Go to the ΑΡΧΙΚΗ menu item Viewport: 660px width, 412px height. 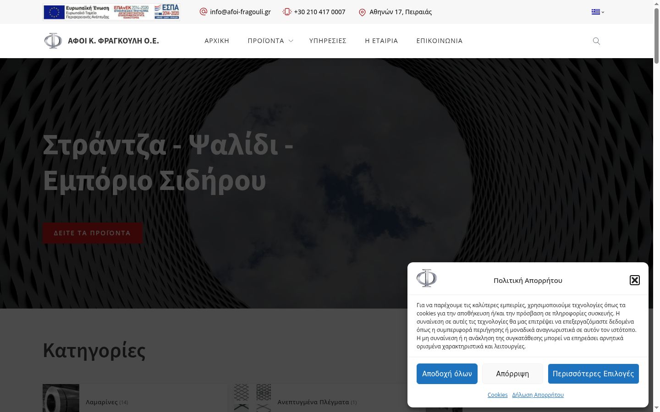click(217, 41)
